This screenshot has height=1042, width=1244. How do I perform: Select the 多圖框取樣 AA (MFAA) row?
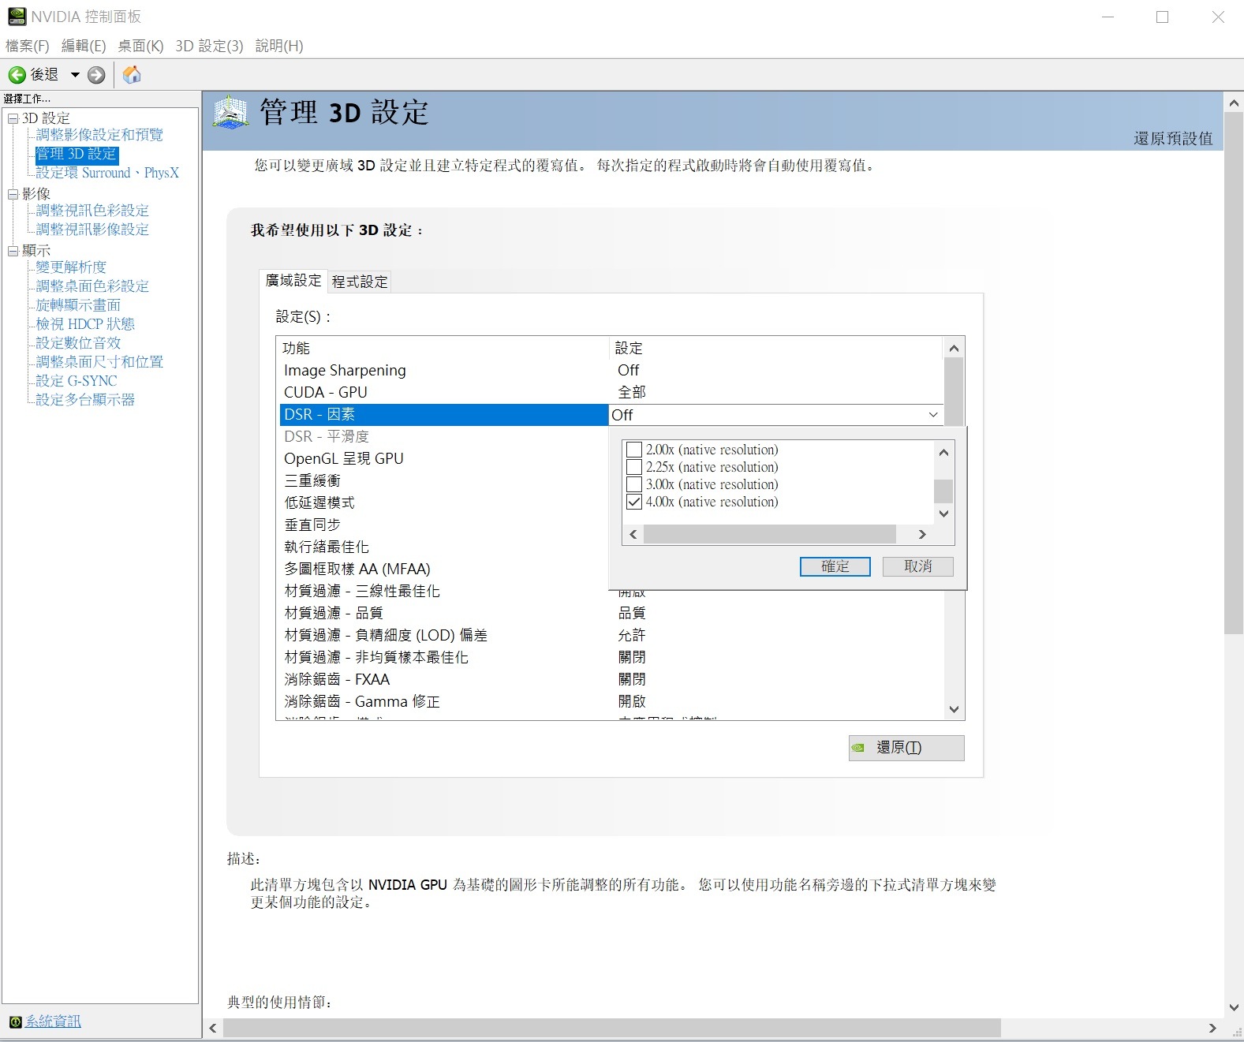[444, 570]
